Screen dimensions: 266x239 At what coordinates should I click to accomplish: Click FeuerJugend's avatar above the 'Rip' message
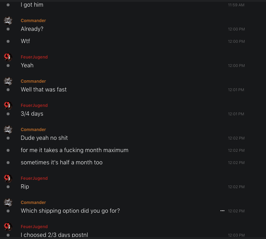8,178
